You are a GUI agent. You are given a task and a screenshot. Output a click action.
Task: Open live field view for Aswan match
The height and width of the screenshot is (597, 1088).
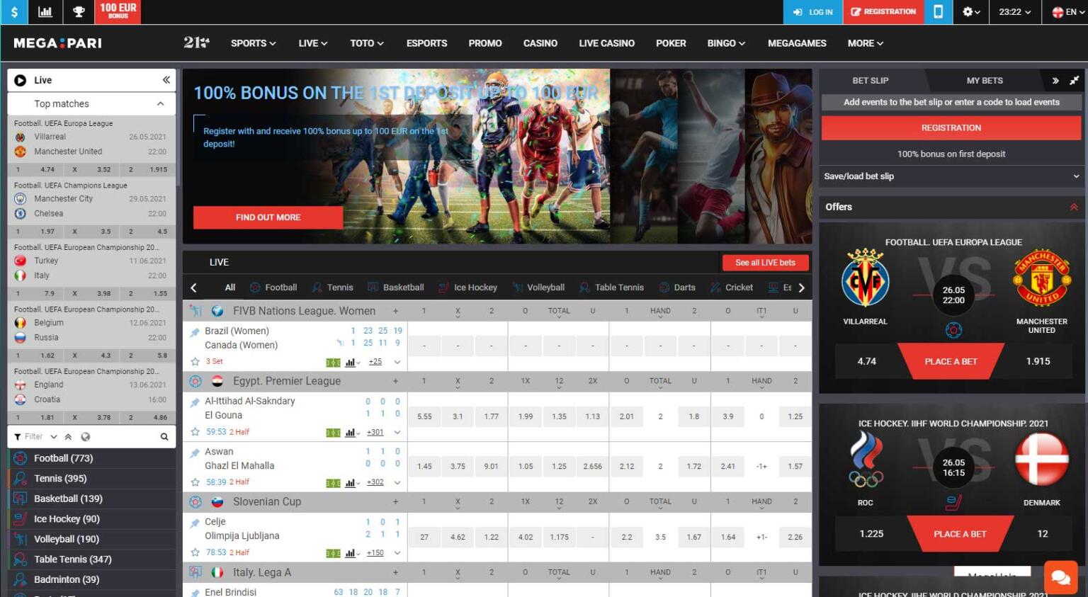coord(333,483)
